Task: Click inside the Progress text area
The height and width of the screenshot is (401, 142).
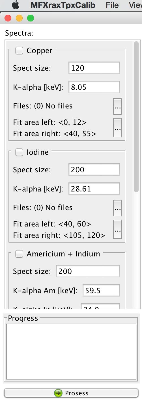Action: [x=71, y=351]
